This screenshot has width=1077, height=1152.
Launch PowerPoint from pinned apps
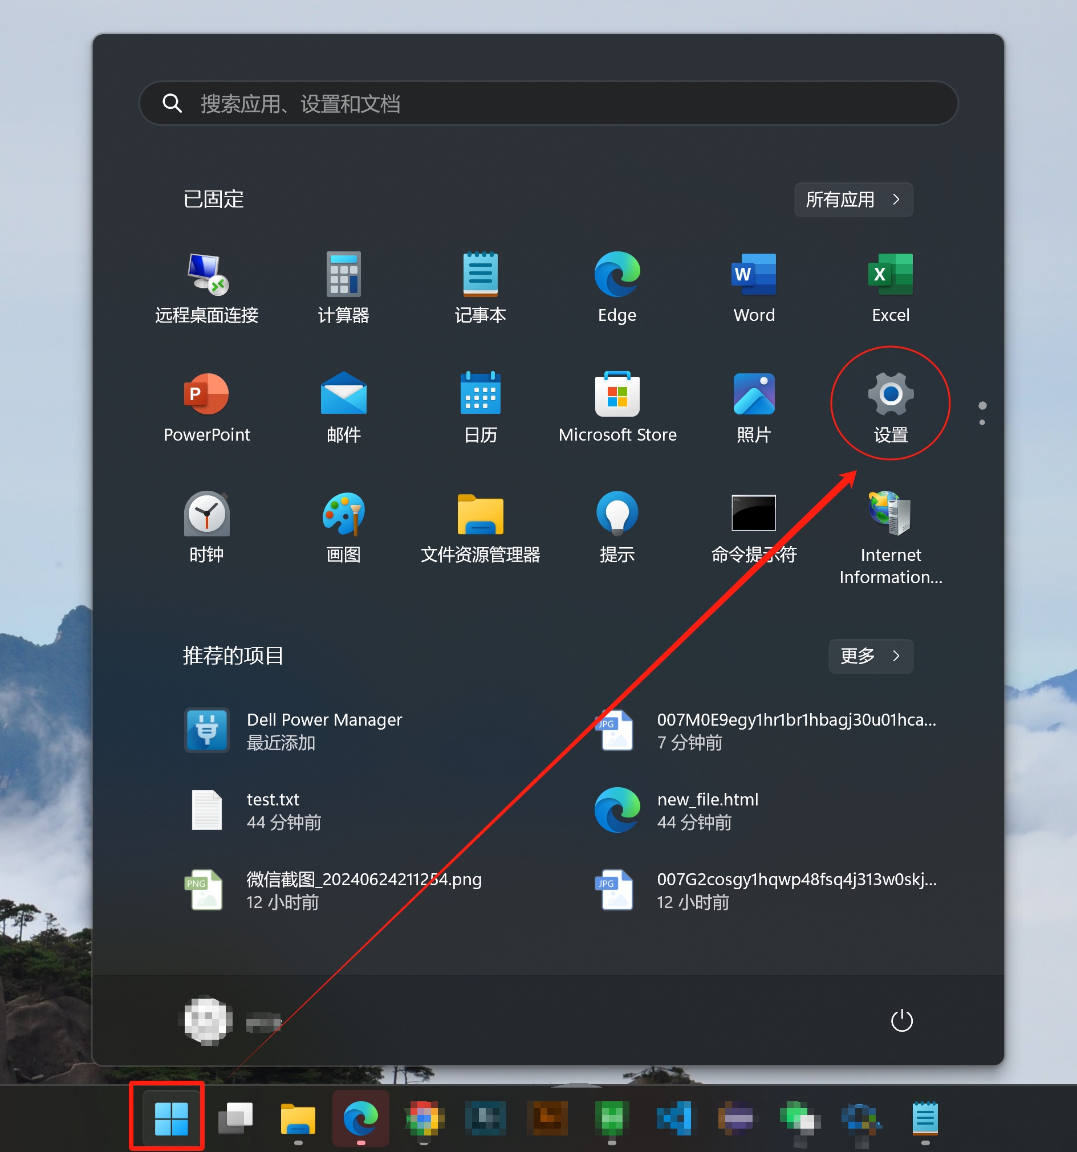[x=206, y=408]
